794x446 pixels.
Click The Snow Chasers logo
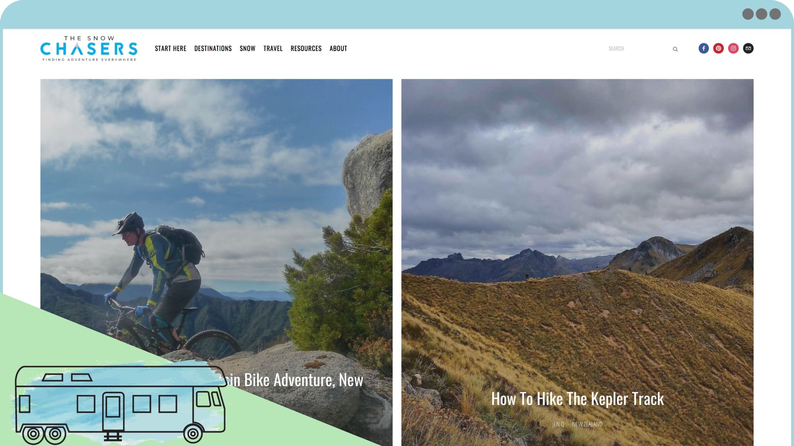[x=89, y=48]
